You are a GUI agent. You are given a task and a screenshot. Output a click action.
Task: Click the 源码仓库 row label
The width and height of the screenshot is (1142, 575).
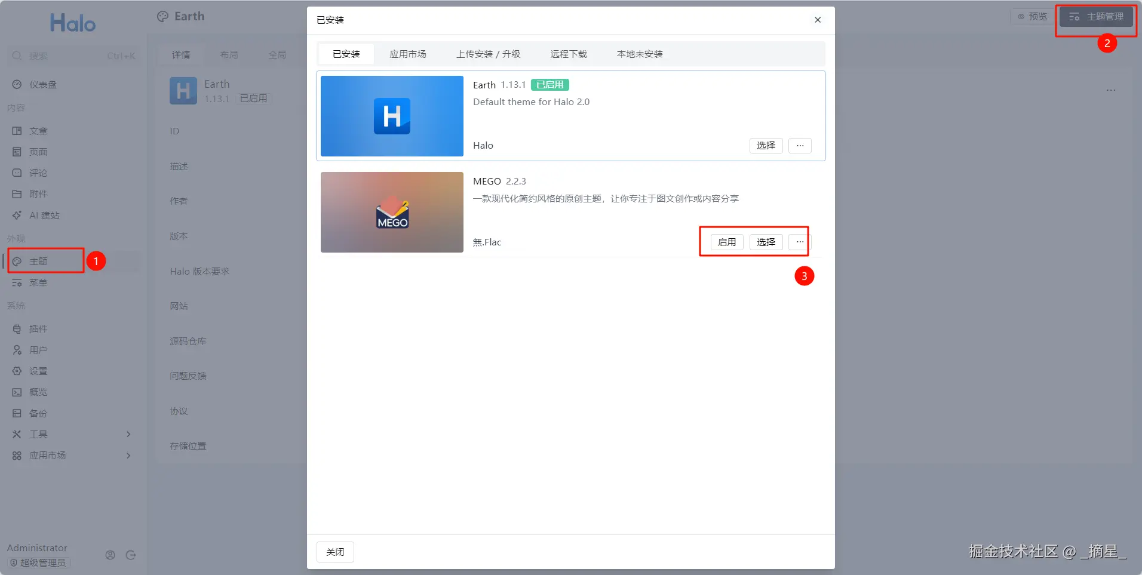point(188,342)
